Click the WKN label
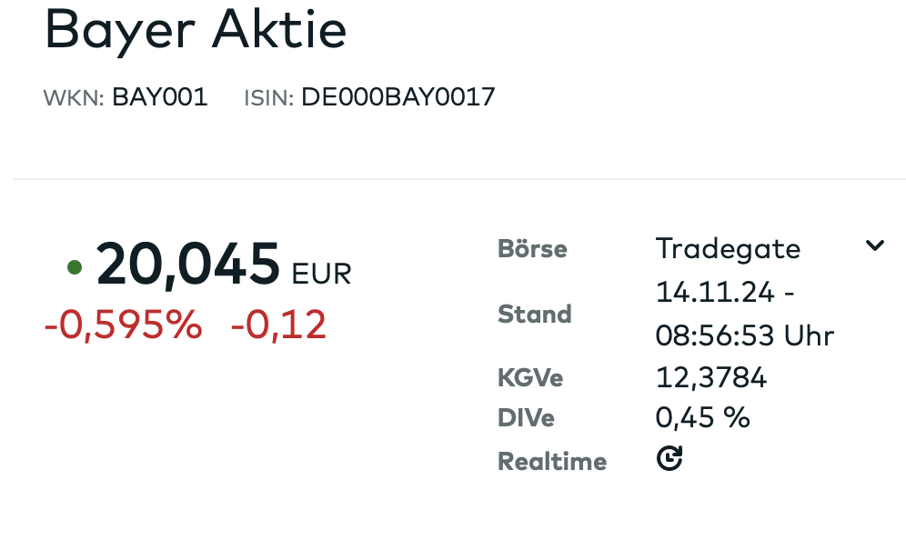906x540 pixels. 73,98
